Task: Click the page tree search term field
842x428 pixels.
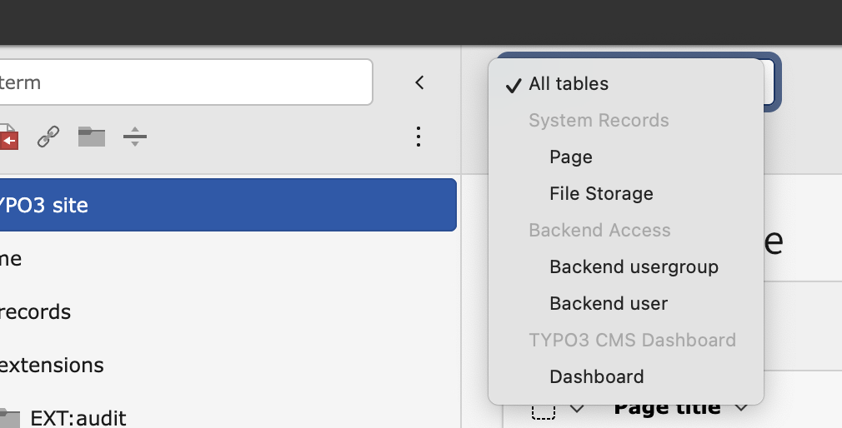Action: [183, 82]
